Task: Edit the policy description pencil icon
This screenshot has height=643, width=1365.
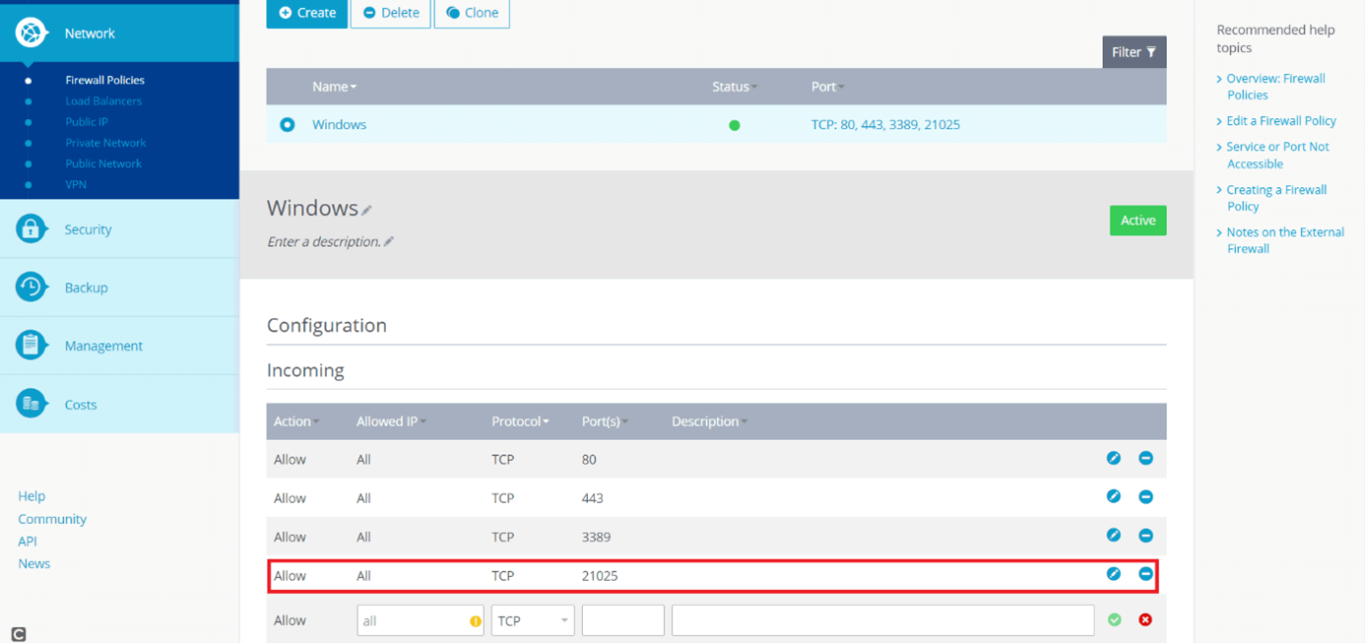Action: (x=389, y=241)
